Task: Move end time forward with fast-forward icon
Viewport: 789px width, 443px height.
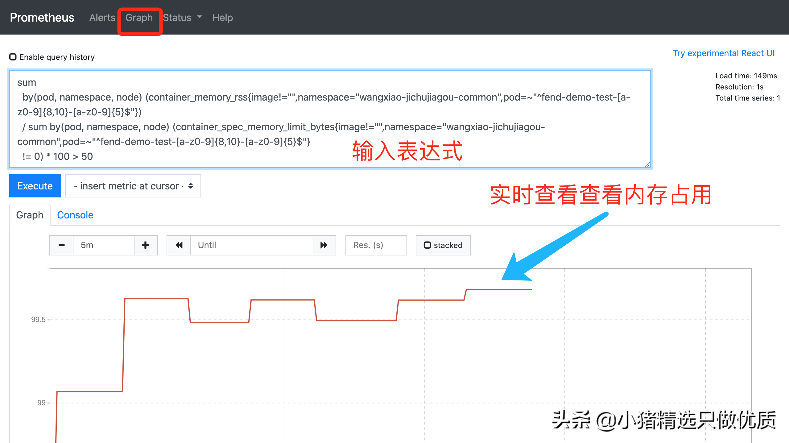Action: point(324,245)
